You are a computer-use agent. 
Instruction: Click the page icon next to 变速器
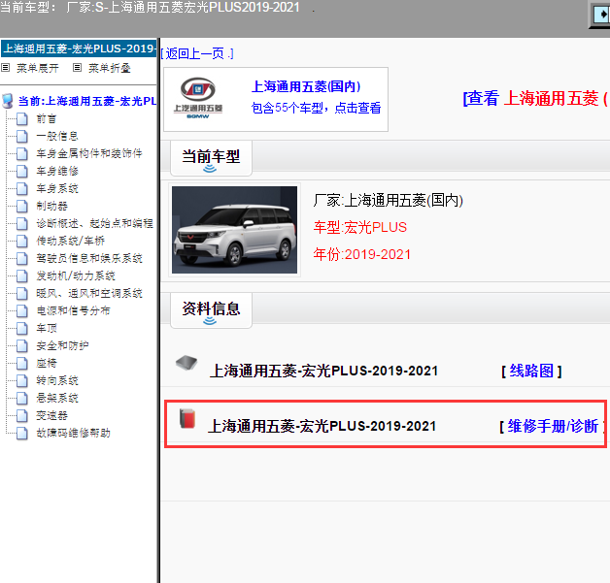click(22, 415)
